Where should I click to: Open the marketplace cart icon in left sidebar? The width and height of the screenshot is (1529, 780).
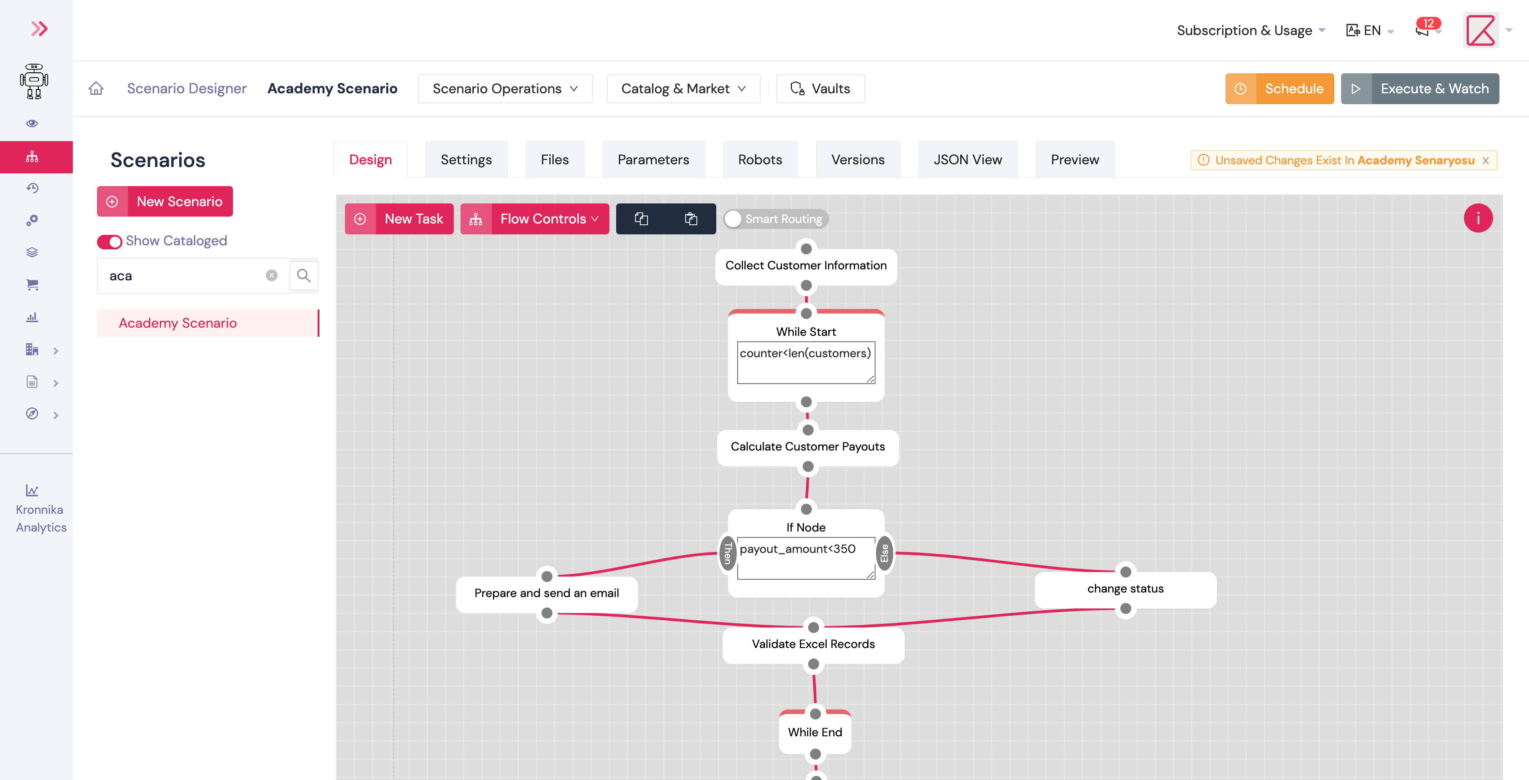point(32,285)
